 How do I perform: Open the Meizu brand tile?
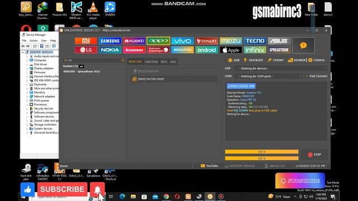[231, 41]
